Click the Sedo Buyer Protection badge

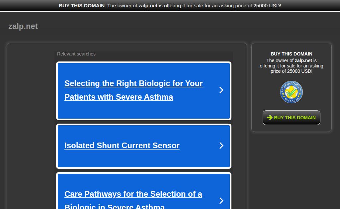(292, 92)
